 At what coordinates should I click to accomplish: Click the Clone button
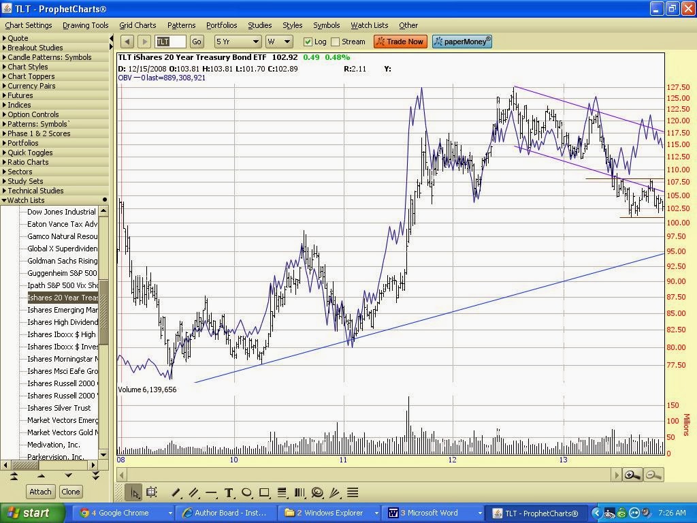pos(71,492)
